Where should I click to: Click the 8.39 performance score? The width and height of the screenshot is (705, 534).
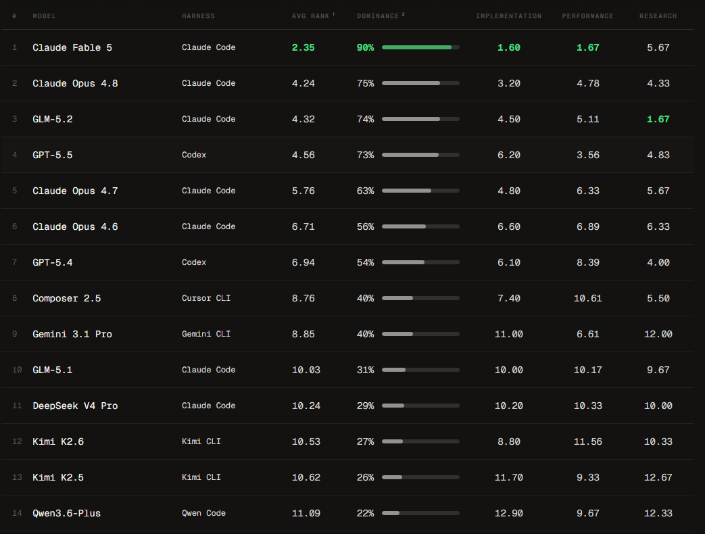(588, 262)
